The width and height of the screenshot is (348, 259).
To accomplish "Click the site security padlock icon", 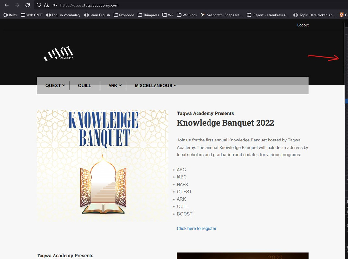I will pos(46,5).
